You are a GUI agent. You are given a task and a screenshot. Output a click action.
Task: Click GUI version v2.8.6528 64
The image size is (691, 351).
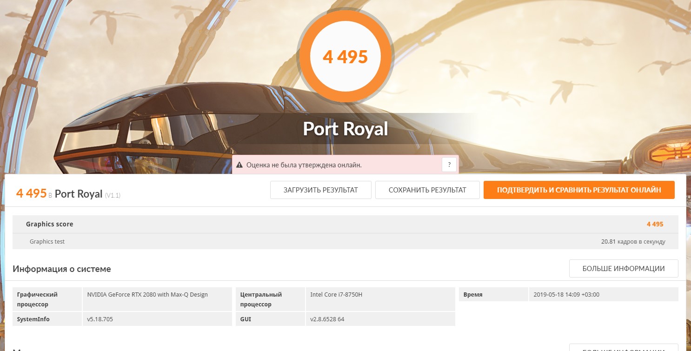[x=327, y=319]
